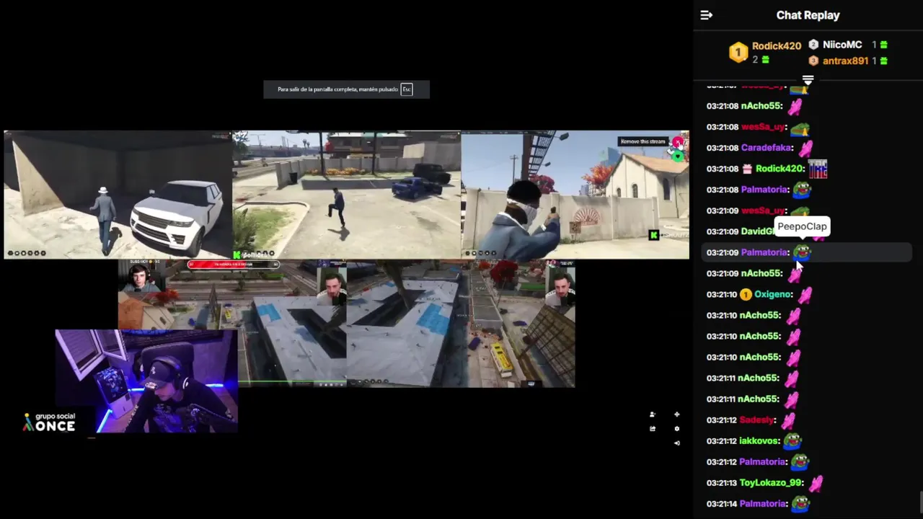Click Rodick420's message at 03:21:08
Image resolution: width=923 pixels, height=519 pixels.
click(808, 169)
